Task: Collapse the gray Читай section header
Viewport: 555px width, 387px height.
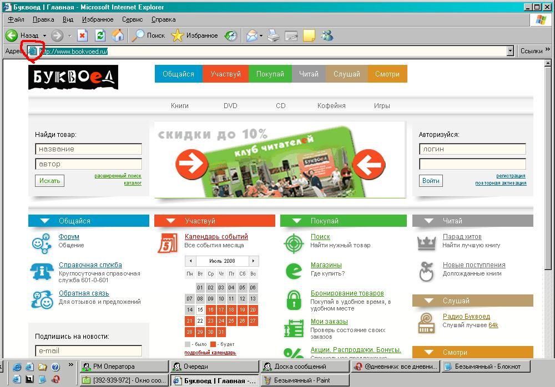Action: pos(473,221)
